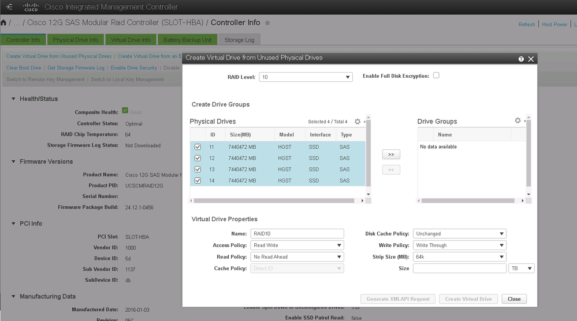Click the Refresh link
This screenshot has width=577, height=321.
point(527,24)
